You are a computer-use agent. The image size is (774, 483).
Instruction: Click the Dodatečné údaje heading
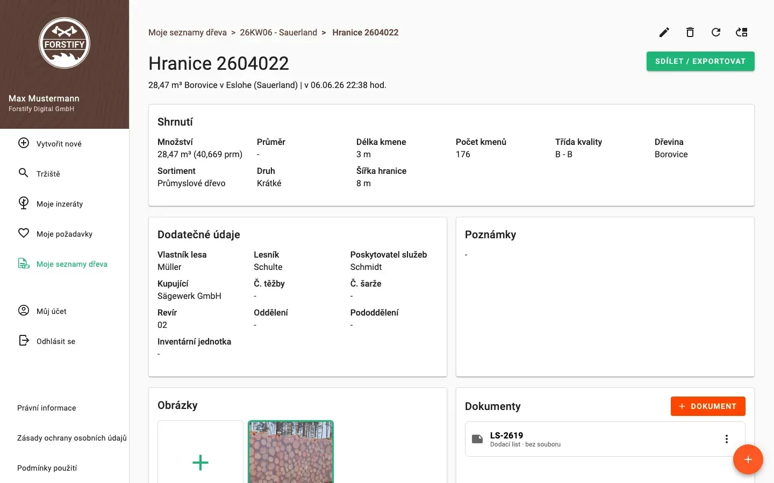tap(199, 235)
